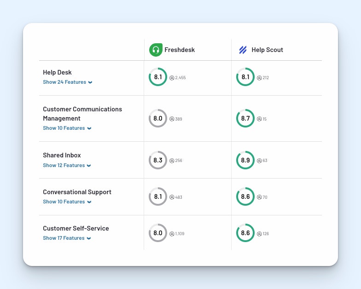Click the Freshdesk column header name
This screenshot has width=361, height=289.
pyautogui.click(x=180, y=50)
